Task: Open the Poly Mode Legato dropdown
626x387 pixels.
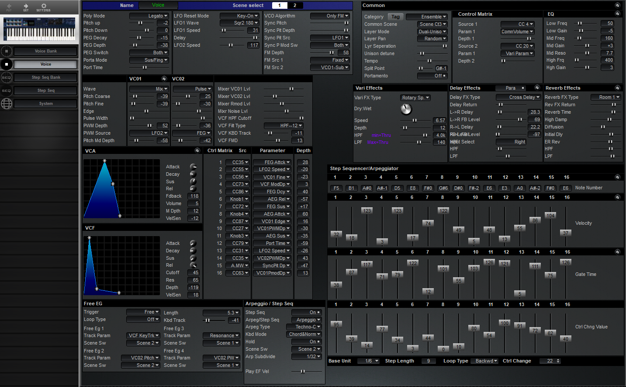Action: pos(149,16)
